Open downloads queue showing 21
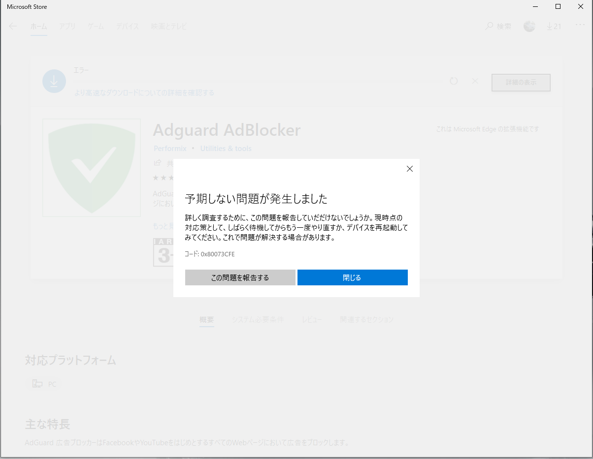The height and width of the screenshot is (459, 593). click(x=554, y=27)
